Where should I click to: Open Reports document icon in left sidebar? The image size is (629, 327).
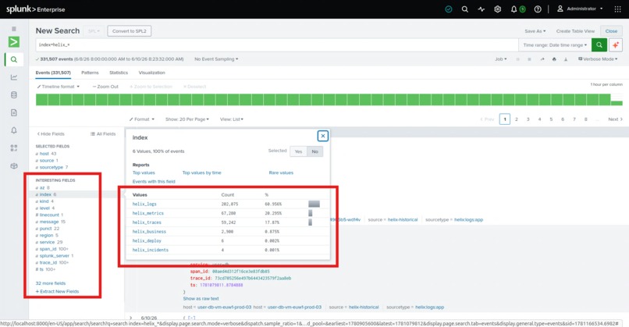pyautogui.click(x=13, y=112)
